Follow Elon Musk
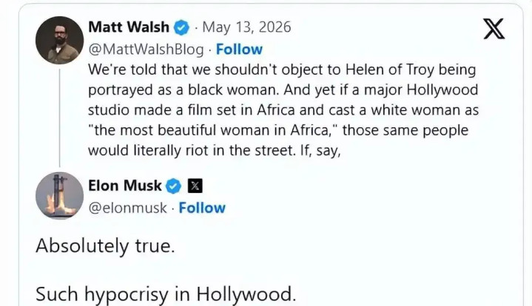The image size is (532, 306). click(202, 208)
